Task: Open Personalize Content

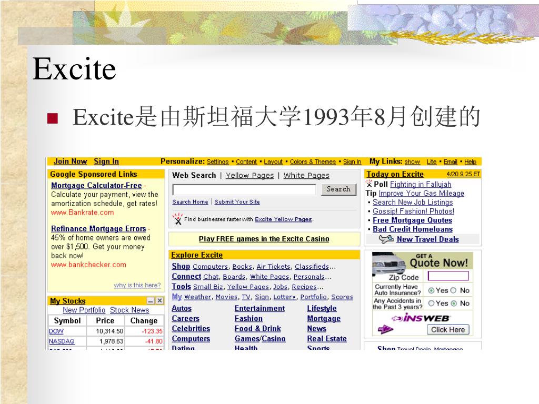Action: coord(246,162)
